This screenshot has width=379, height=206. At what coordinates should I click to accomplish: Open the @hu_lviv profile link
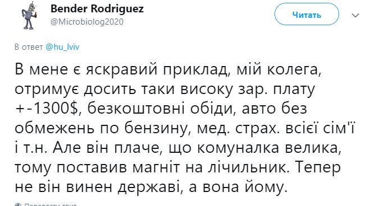(x=62, y=46)
